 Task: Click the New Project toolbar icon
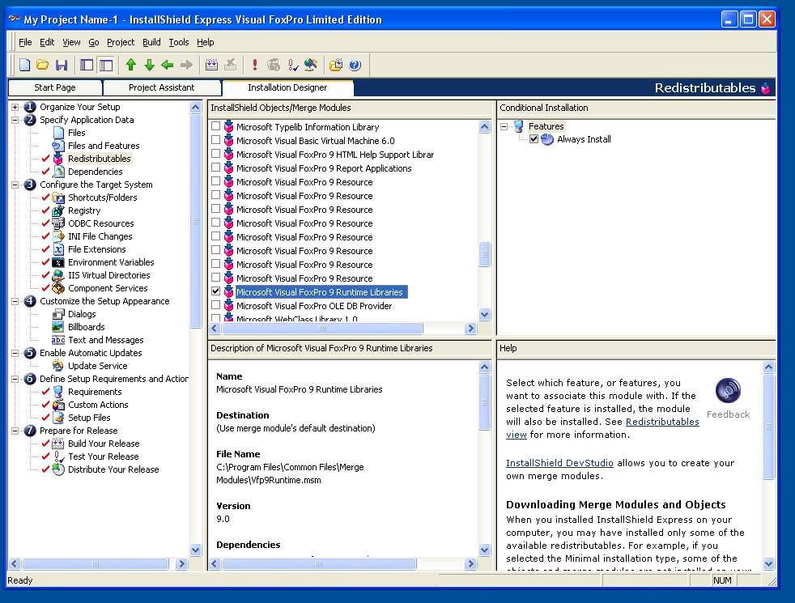(x=24, y=65)
